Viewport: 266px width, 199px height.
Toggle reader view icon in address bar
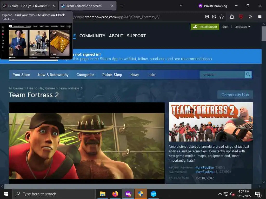(x=207, y=17)
